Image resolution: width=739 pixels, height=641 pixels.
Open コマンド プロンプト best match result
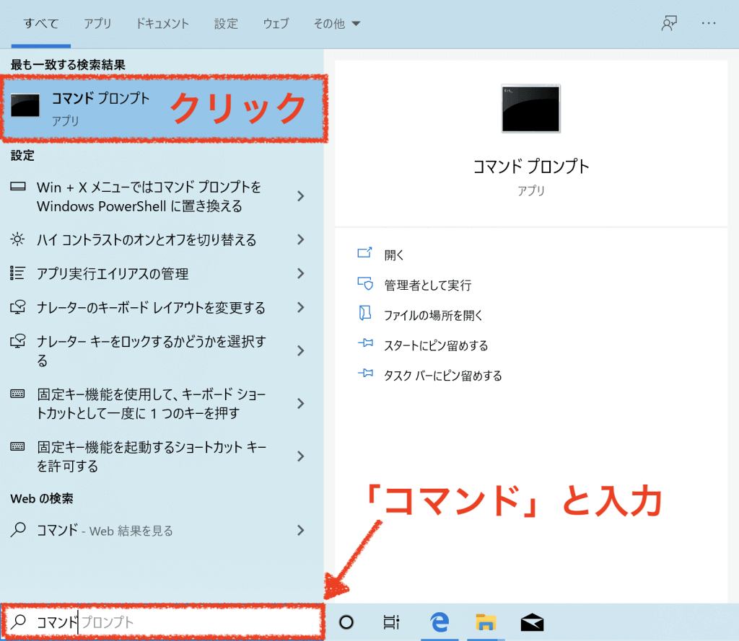click(x=164, y=108)
